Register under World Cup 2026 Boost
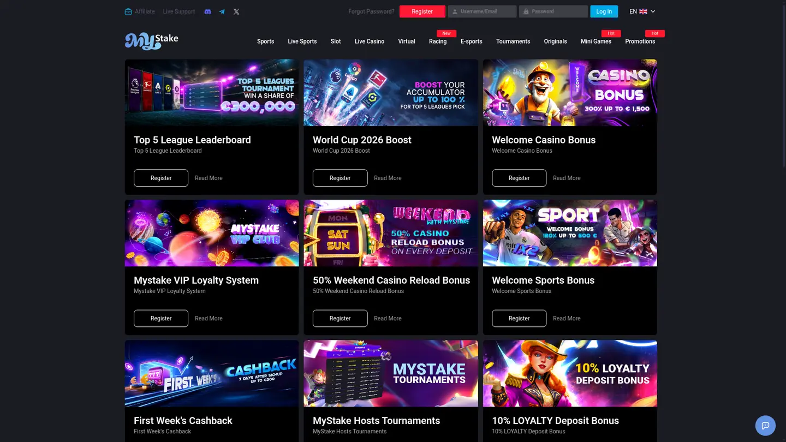This screenshot has height=442, width=786. point(340,178)
